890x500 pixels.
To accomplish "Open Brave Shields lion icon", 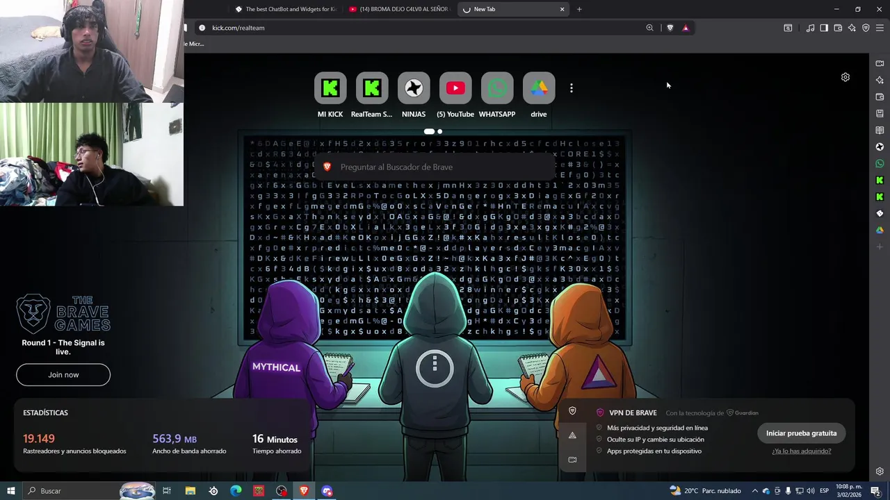I will (670, 28).
